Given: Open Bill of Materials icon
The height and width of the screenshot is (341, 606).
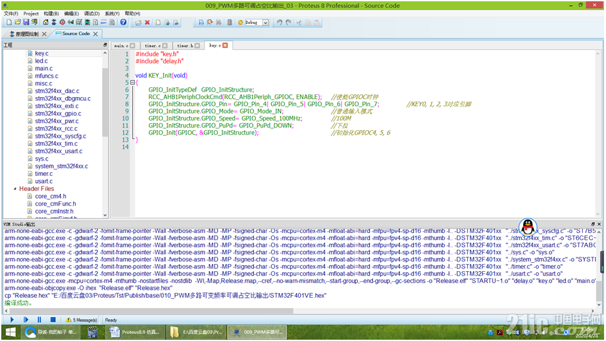Looking at the screenshot, I should coord(95,23).
